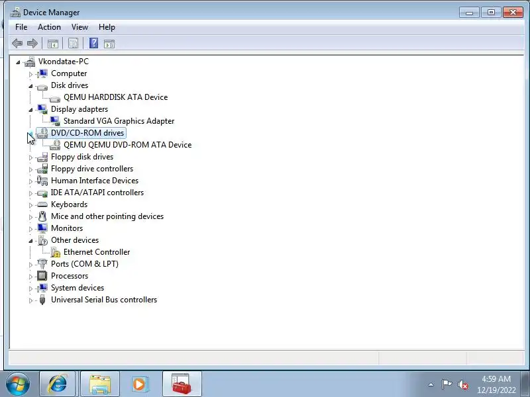Click the QEMU HARDDISK device icon

click(x=55, y=99)
